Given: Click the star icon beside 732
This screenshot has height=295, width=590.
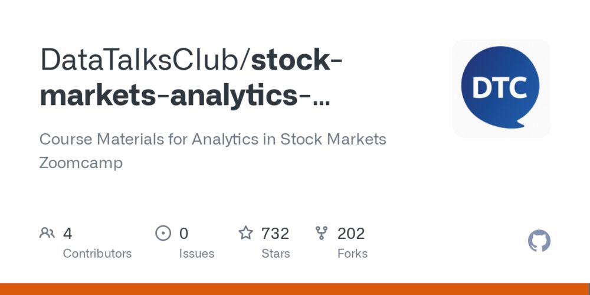Looking at the screenshot, I should pos(246,233).
